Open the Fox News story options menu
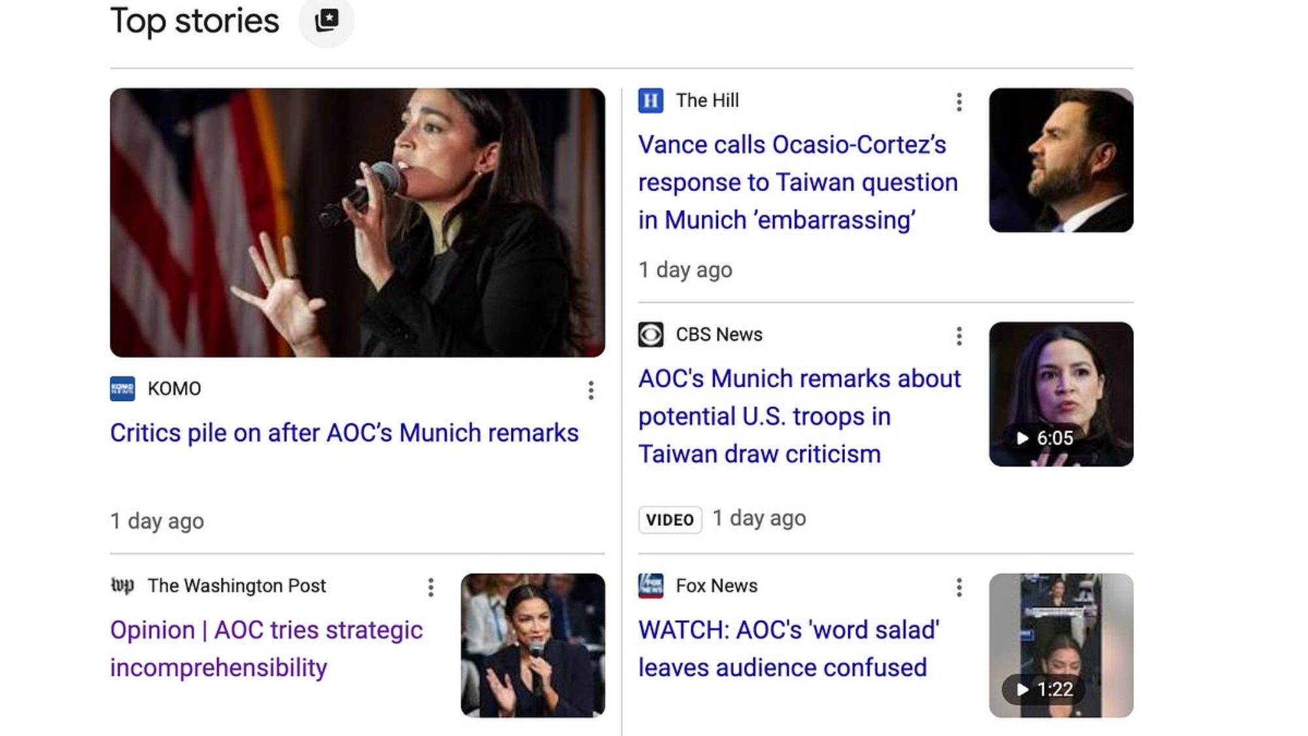 [x=959, y=587]
